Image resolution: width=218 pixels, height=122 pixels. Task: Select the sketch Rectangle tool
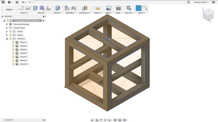(x=28, y=8)
